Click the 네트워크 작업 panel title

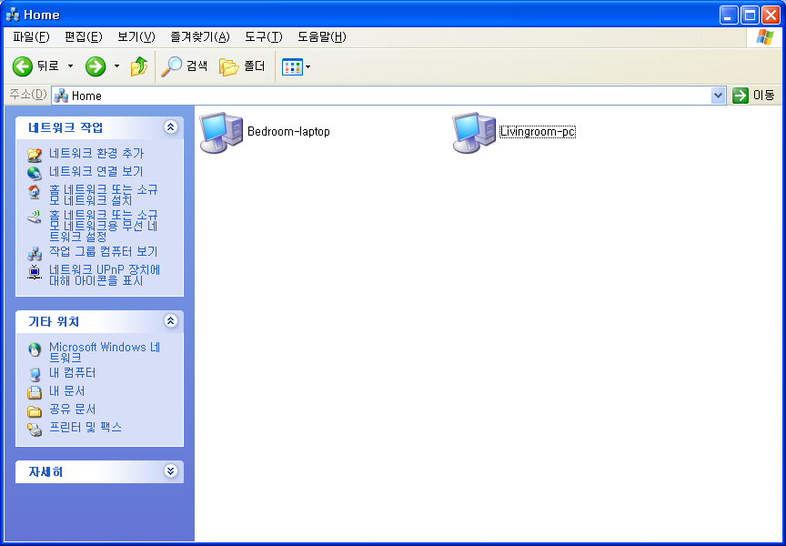tap(65, 127)
